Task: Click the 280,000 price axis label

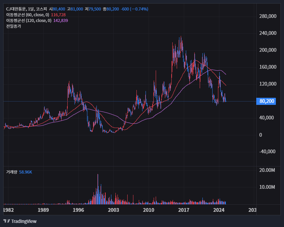Action: tap(268, 16)
